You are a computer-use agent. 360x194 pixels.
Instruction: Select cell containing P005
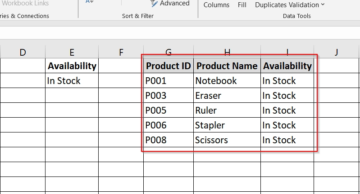coord(169,110)
